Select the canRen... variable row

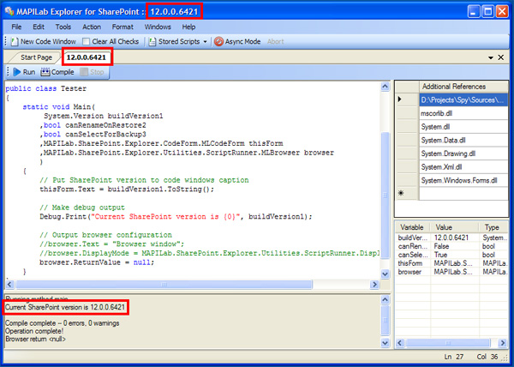(452, 246)
